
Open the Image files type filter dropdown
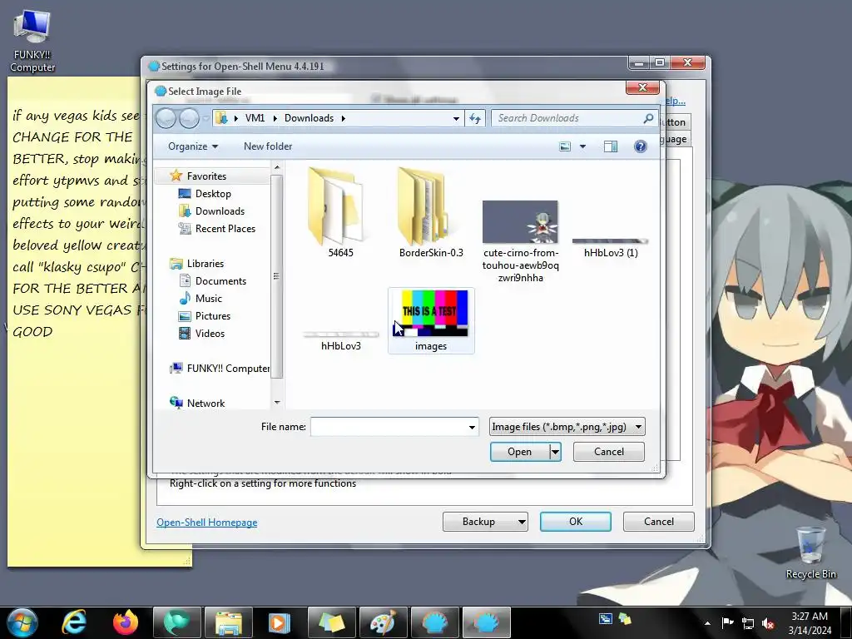point(567,427)
